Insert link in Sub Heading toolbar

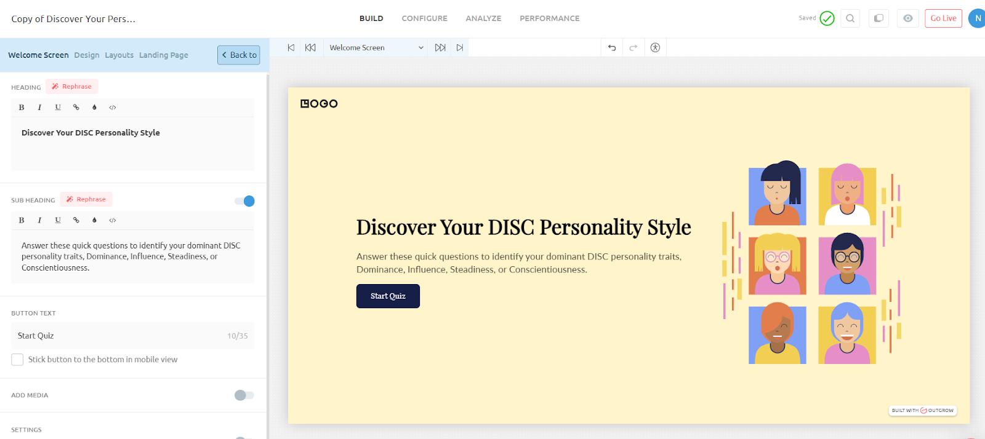76,220
